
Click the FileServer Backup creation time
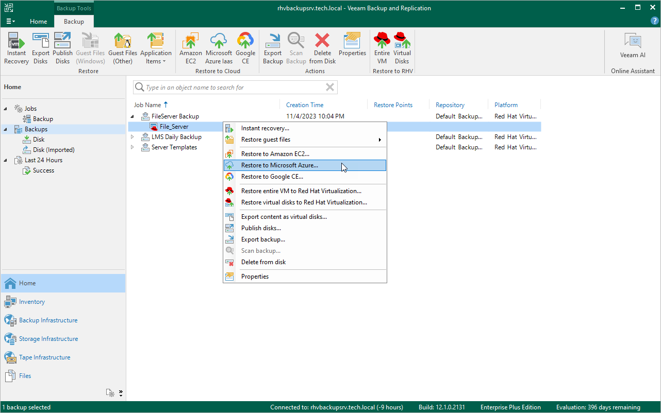point(315,116)
